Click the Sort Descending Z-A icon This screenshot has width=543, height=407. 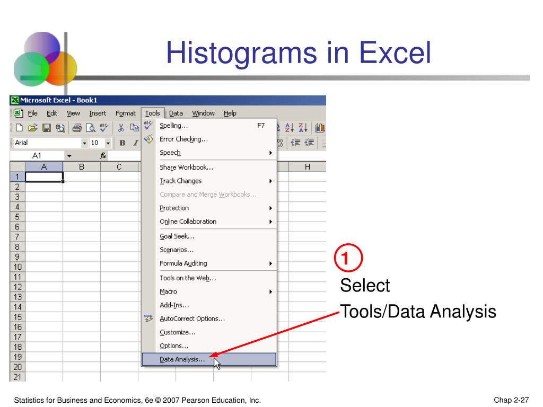coord(303,128)
